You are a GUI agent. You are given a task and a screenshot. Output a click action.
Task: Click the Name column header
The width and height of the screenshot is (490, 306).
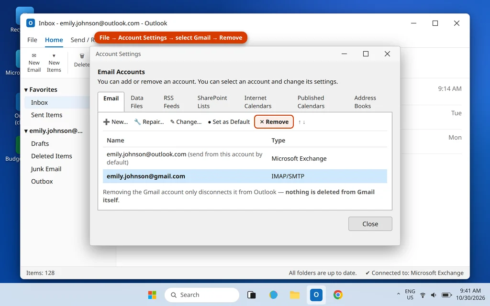[115, 140]
